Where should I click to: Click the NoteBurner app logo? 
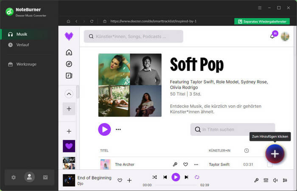9,12
